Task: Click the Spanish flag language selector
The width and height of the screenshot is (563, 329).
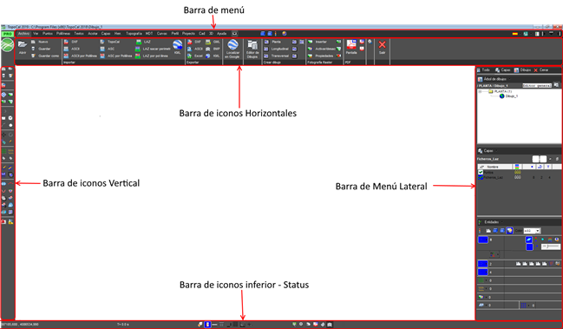Action: point(515,34)
